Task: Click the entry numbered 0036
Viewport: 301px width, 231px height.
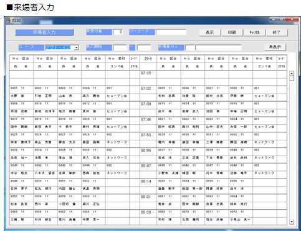Action: tap(86, 150)
